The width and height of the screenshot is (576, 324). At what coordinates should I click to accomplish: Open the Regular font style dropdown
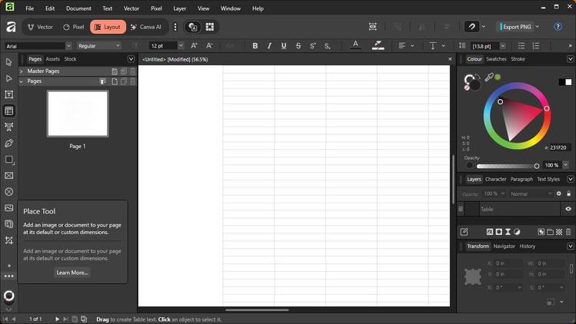tap(118, 46)
